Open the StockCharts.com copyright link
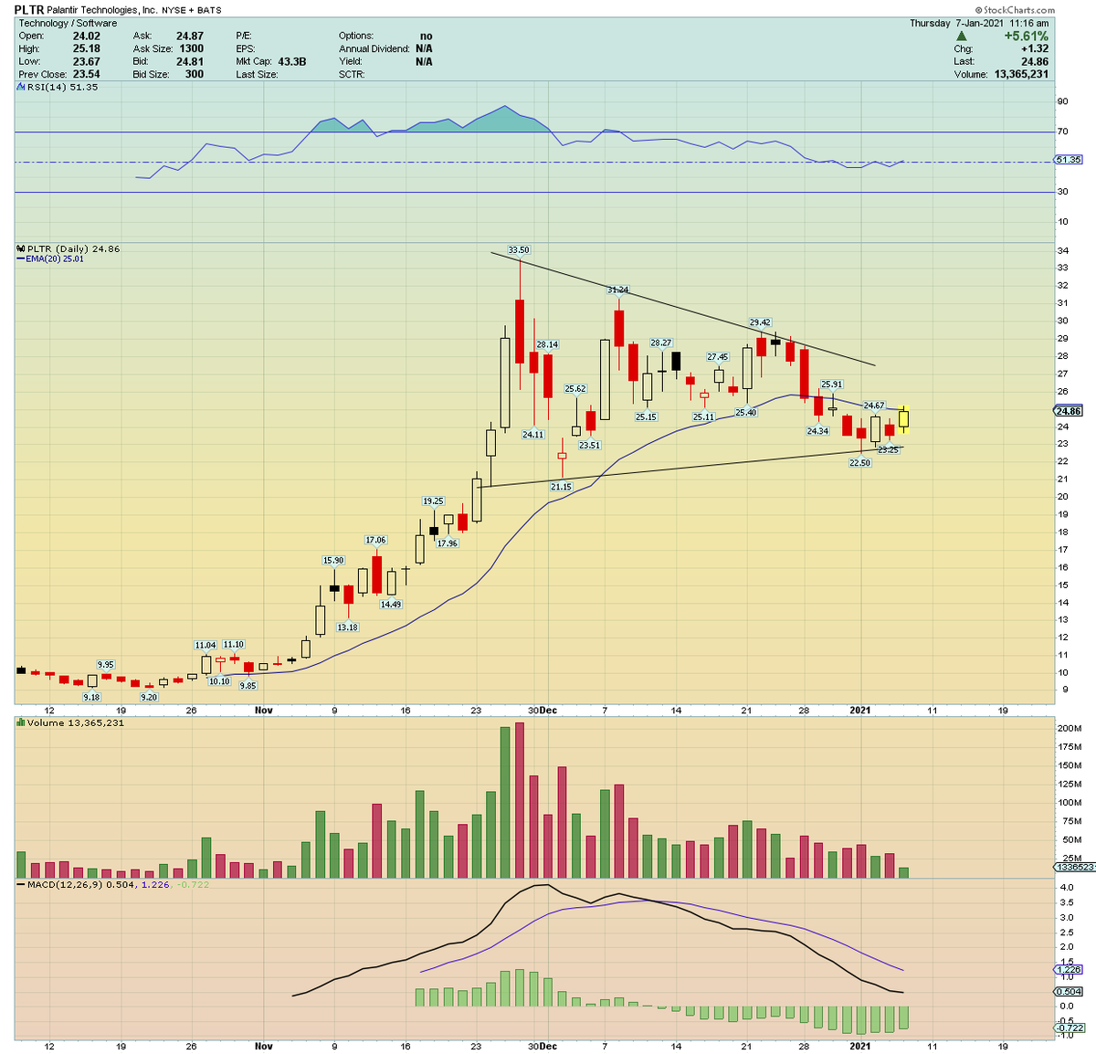The height and width of the screenshot is (1054, 1096). click(x=1015, y=10)
